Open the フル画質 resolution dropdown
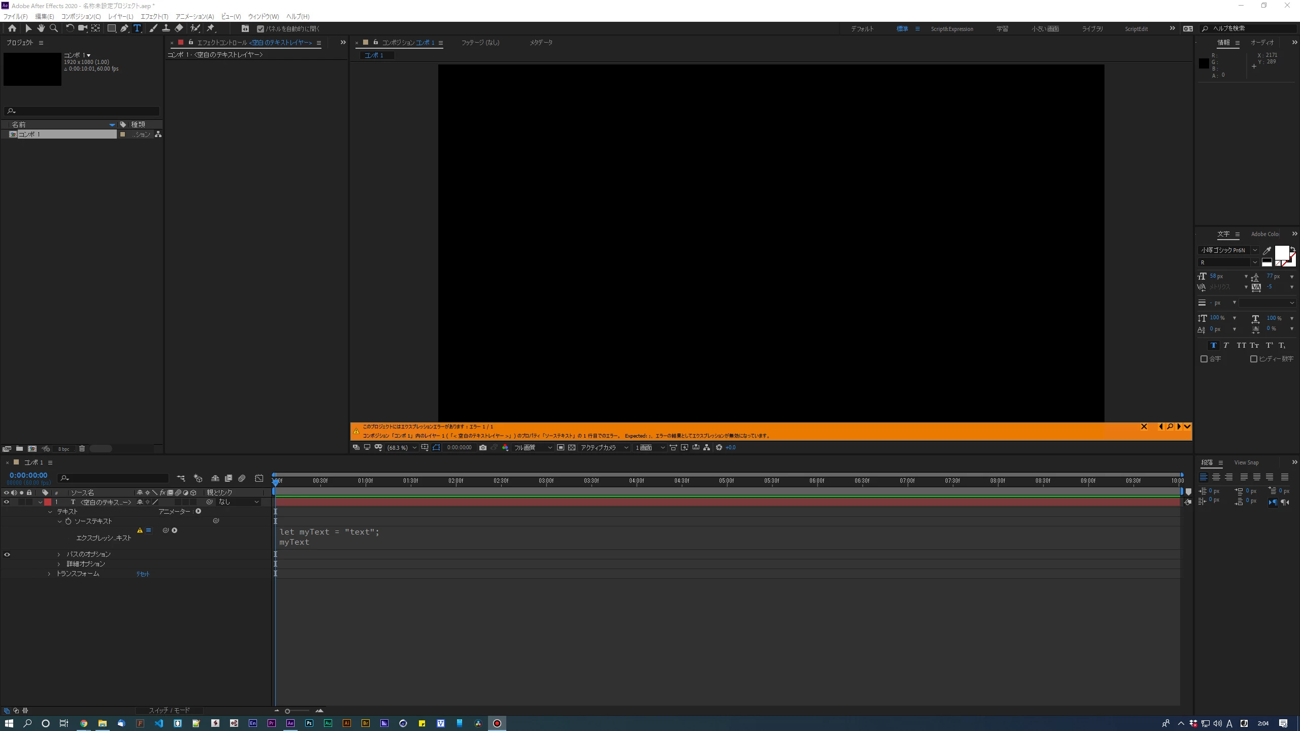The width and height of the screenshot is (1300, 731). (x=532, y=447)
